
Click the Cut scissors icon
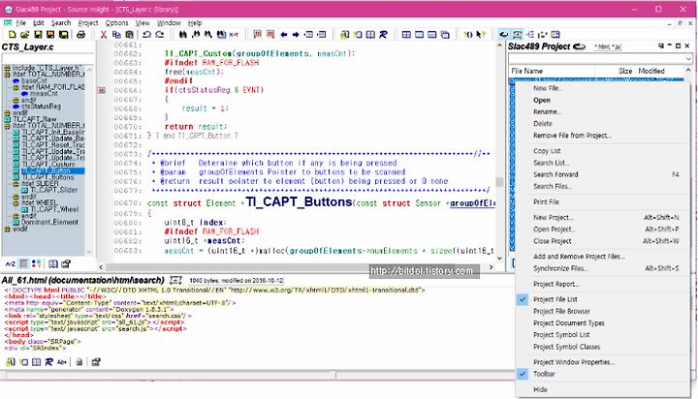pos(104,34)
